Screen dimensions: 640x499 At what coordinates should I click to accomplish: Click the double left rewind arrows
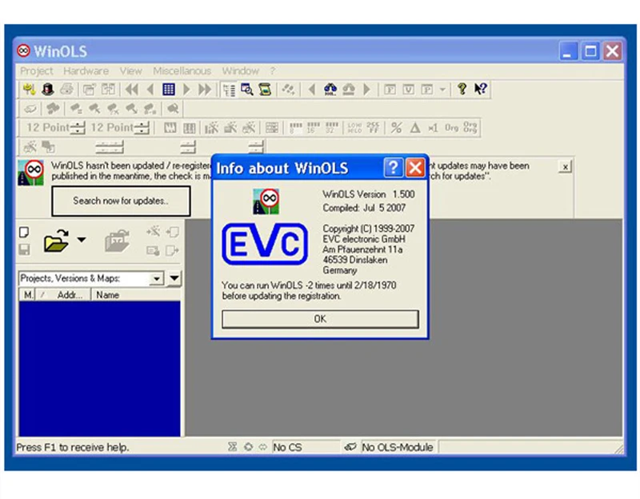pos(131,89)
